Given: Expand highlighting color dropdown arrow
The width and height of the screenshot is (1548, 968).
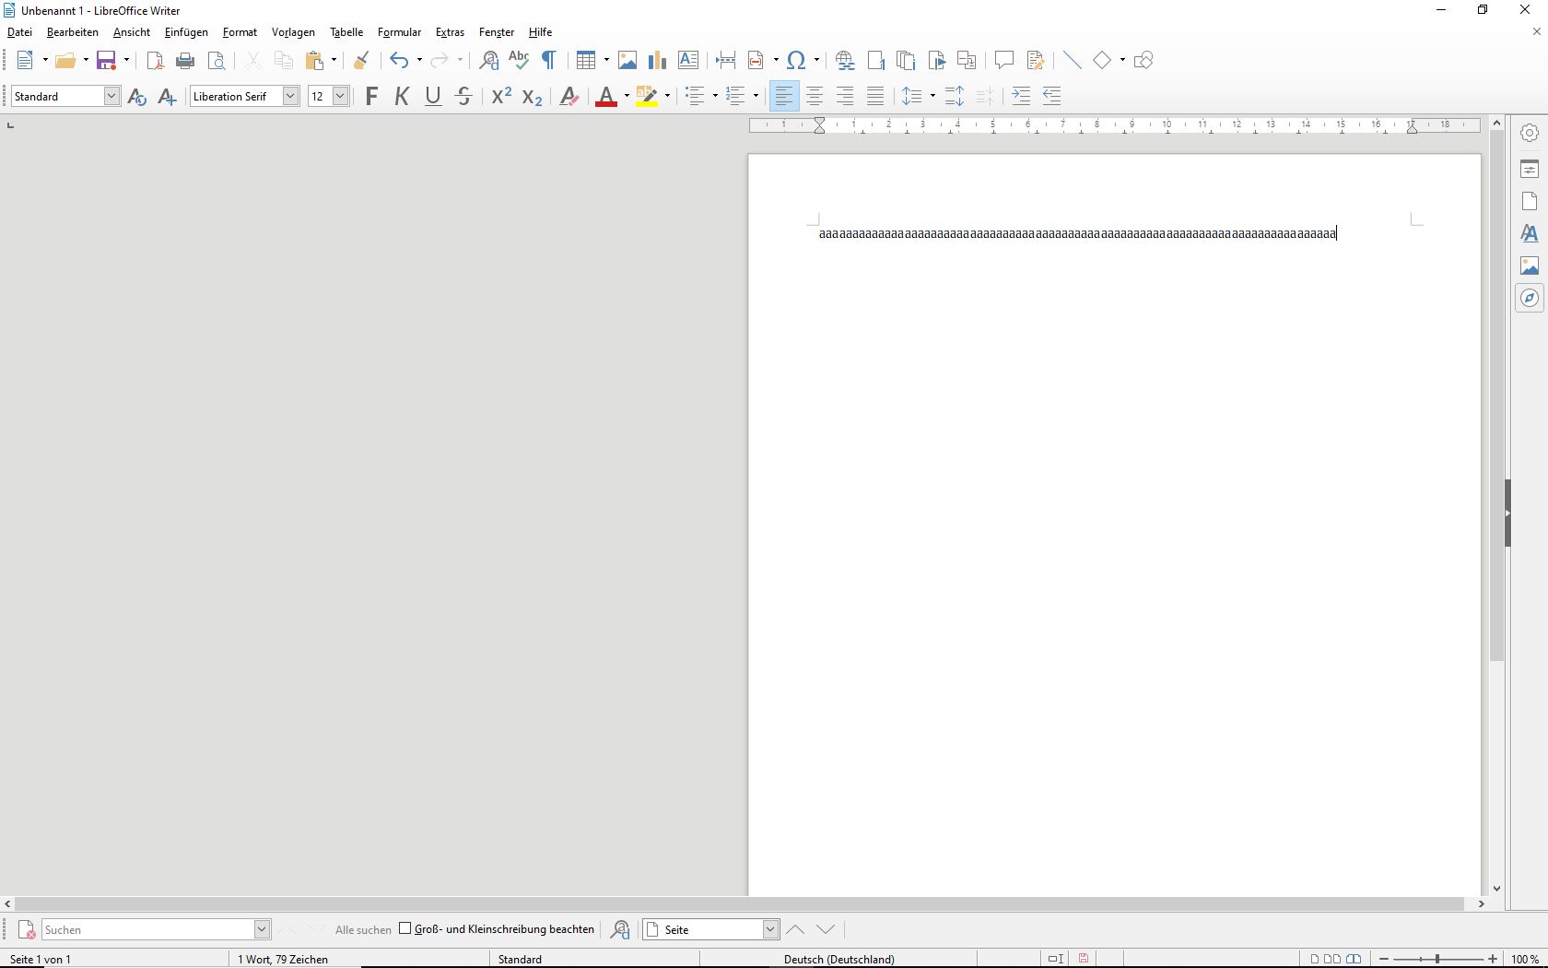Looking at the screenshot, I should [666, 97].
